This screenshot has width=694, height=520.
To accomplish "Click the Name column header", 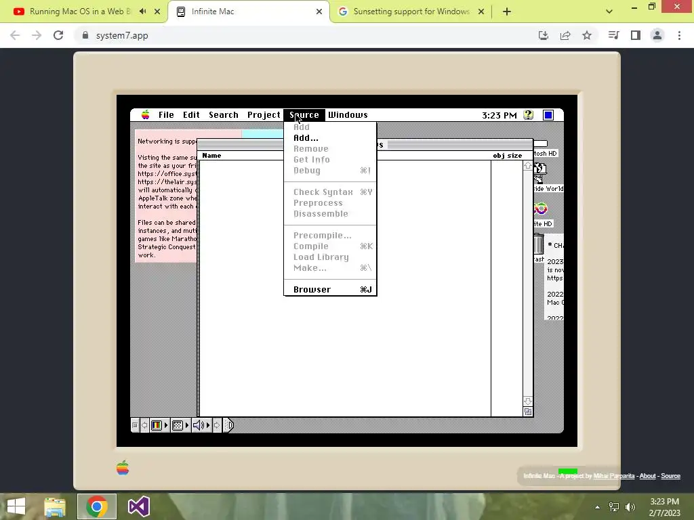I will tap(211, 156).
